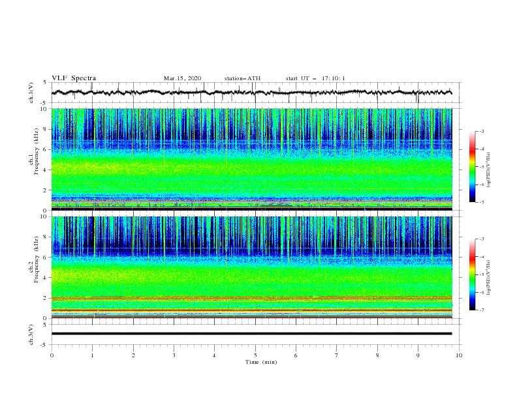Click the ch.2 color scale bar
The image size is (517, 399).
pos(472,274)
